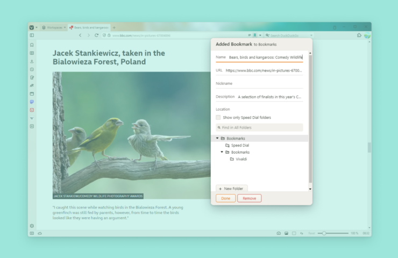Image resolution: width=398 pixels, height=258 pixels.
Task: Toggle the side panel button in address bar
Action: tap(32, 35)
